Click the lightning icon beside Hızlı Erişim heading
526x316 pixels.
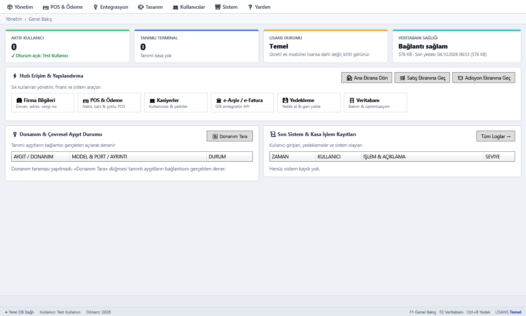15,76
